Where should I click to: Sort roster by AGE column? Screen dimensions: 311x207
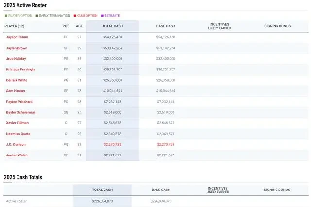point(79,26)
